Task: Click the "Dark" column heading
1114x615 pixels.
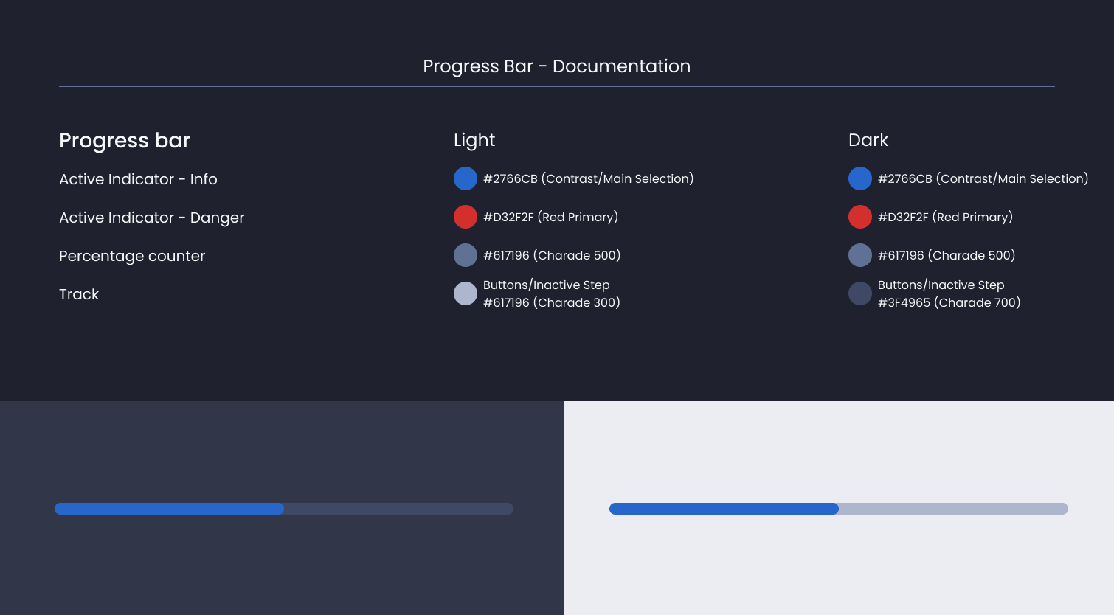Action: pos(868,140)
